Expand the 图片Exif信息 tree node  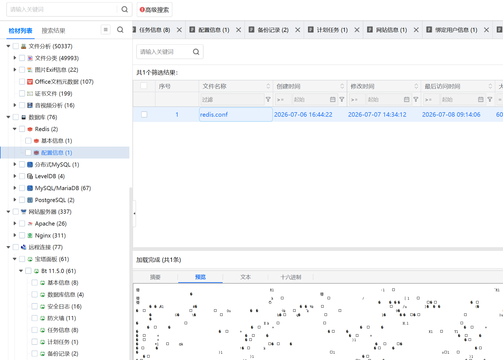click(15, 70)
